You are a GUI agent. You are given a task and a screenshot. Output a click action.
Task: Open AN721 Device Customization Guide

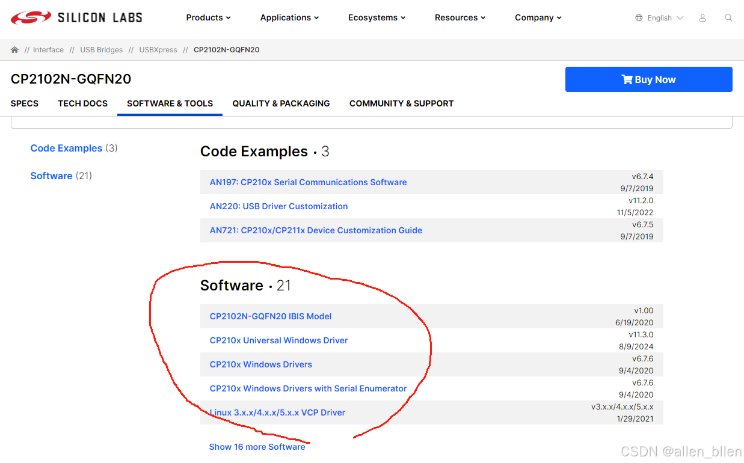[x=316, y=230]
